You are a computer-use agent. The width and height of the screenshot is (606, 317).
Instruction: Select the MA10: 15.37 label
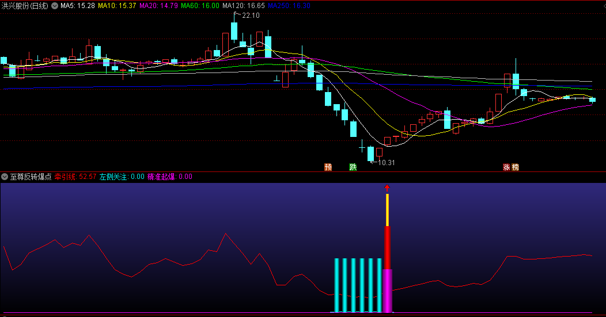point(117,6)
